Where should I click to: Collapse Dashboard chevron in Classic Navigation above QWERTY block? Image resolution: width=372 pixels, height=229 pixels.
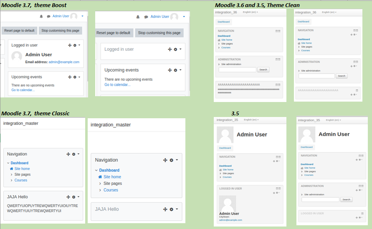(x=8, y=163)
